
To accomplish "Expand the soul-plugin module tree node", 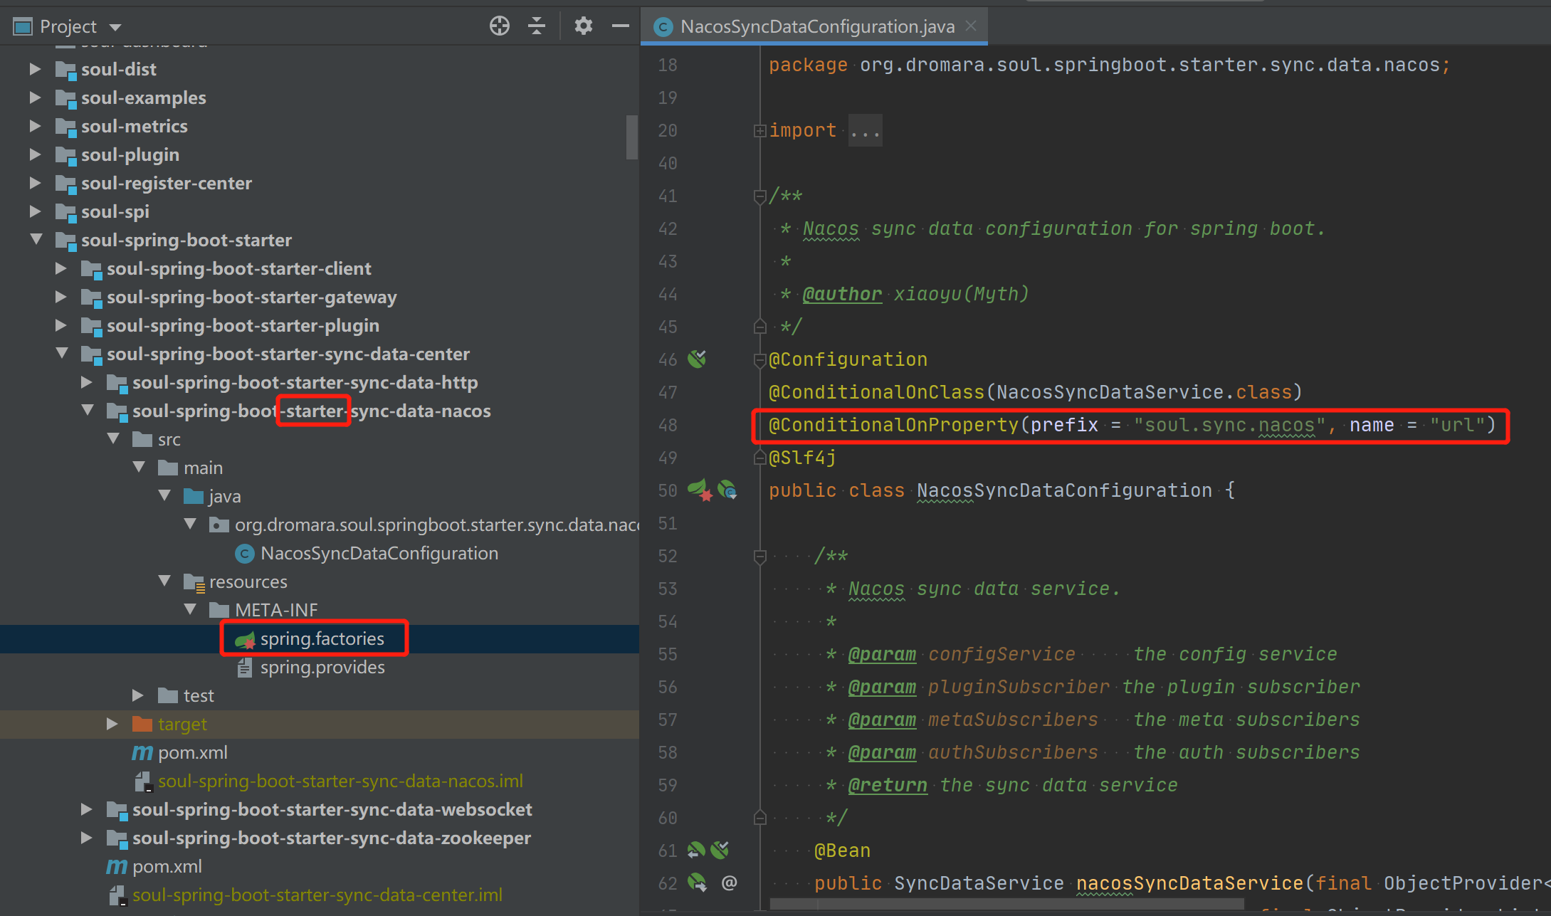I will pos(35,154).
